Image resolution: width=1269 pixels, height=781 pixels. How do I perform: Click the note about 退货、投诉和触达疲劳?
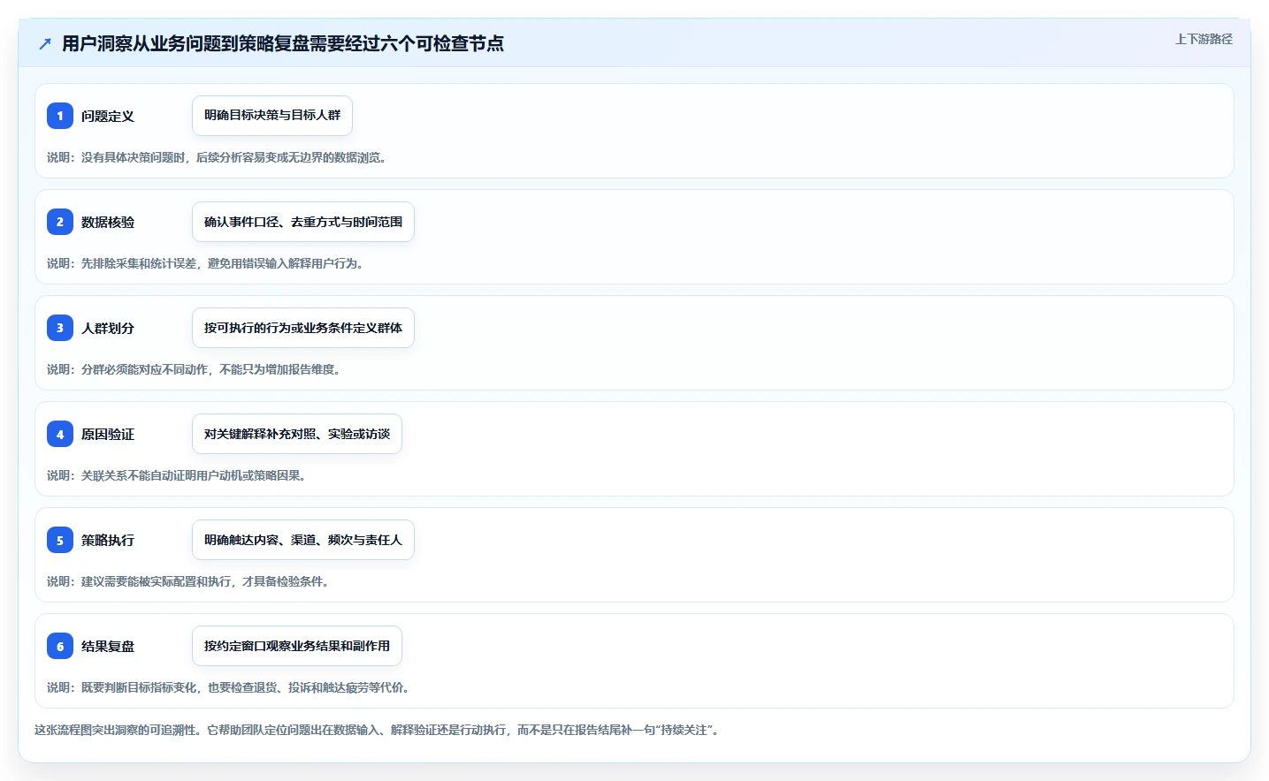click(x=229, y=687)
